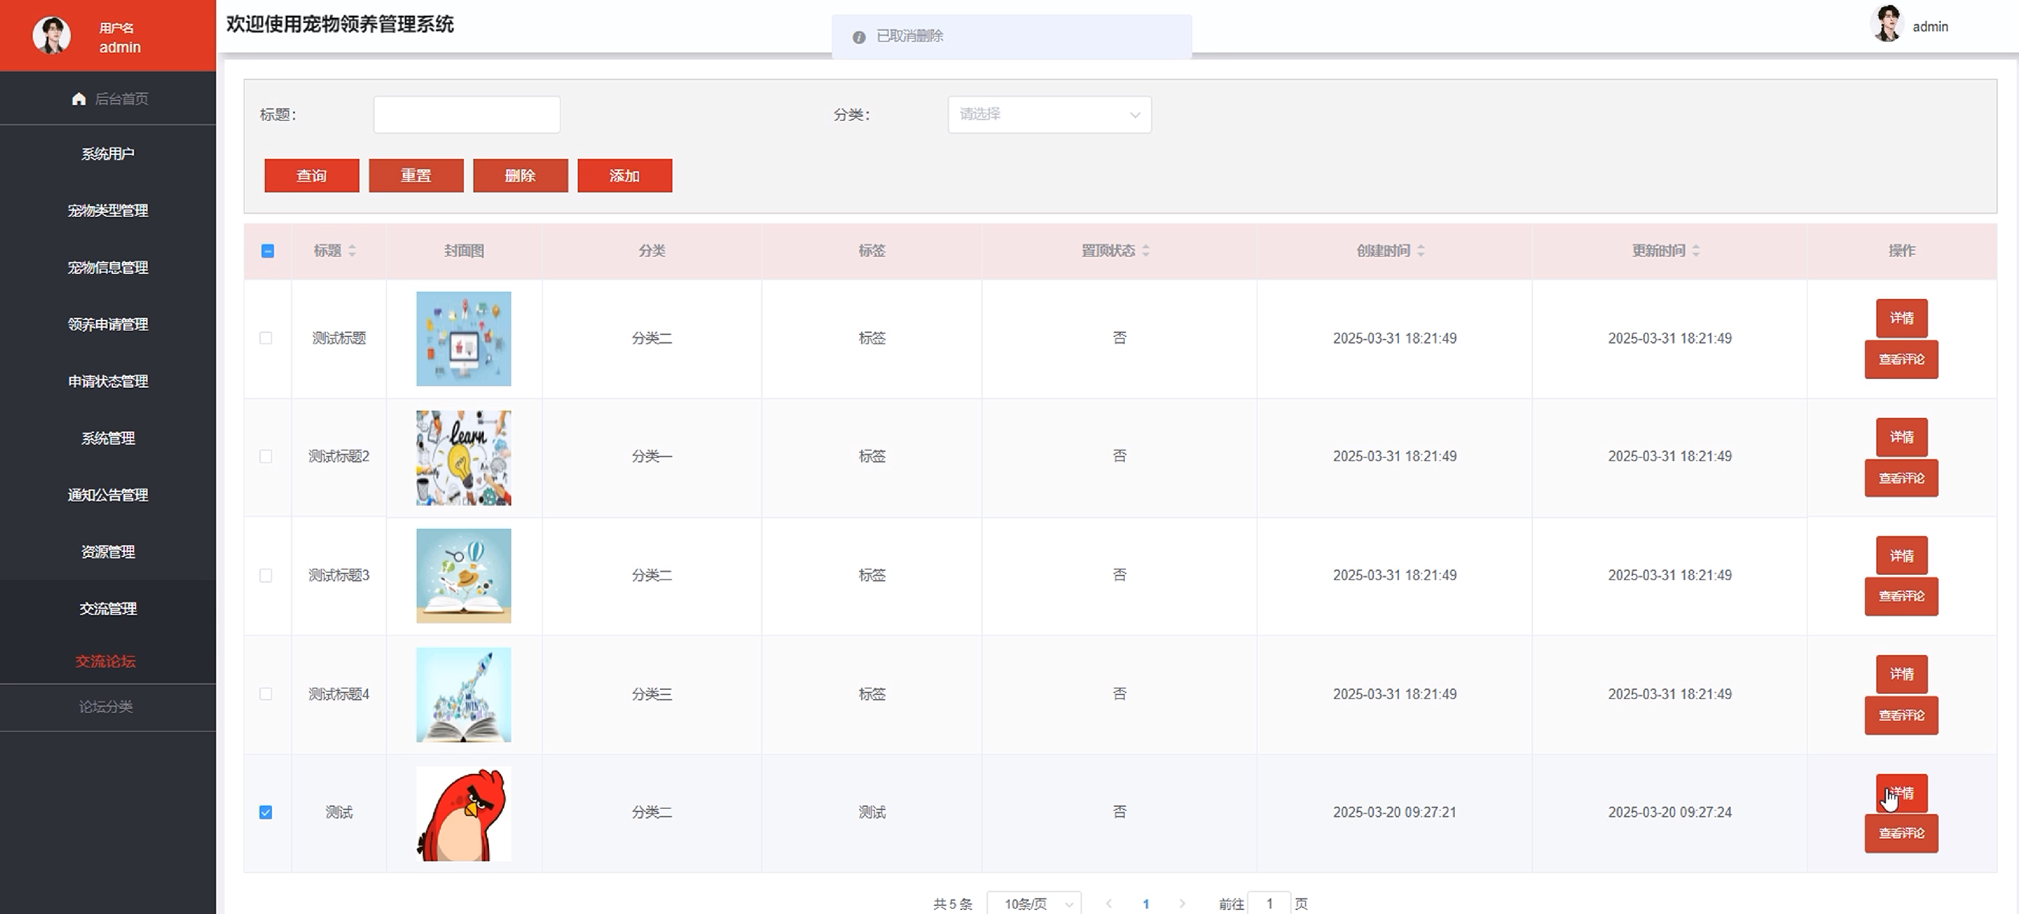Go to next page arrow in pagination
Screen dimensions: 2019x914
click(1182, 904)
